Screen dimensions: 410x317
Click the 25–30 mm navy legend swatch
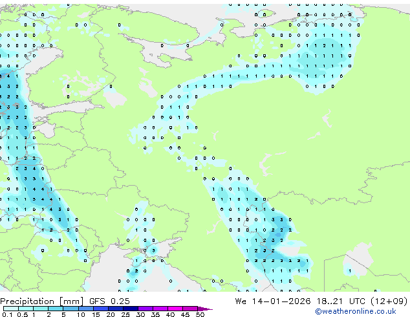[131, 309]
